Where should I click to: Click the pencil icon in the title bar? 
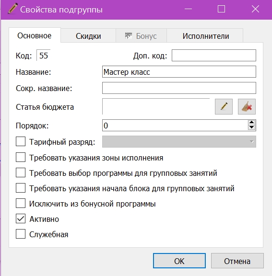click(x=12, y=9)
